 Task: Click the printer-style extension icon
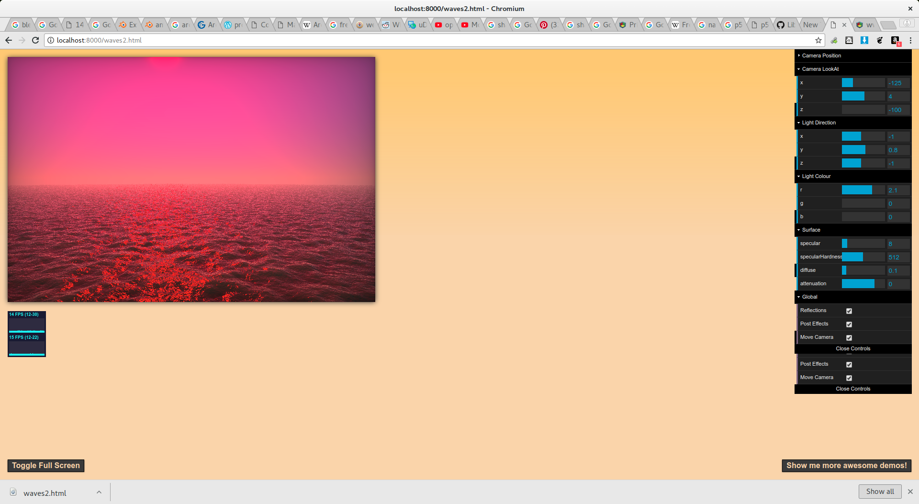(x=849, y=40)
